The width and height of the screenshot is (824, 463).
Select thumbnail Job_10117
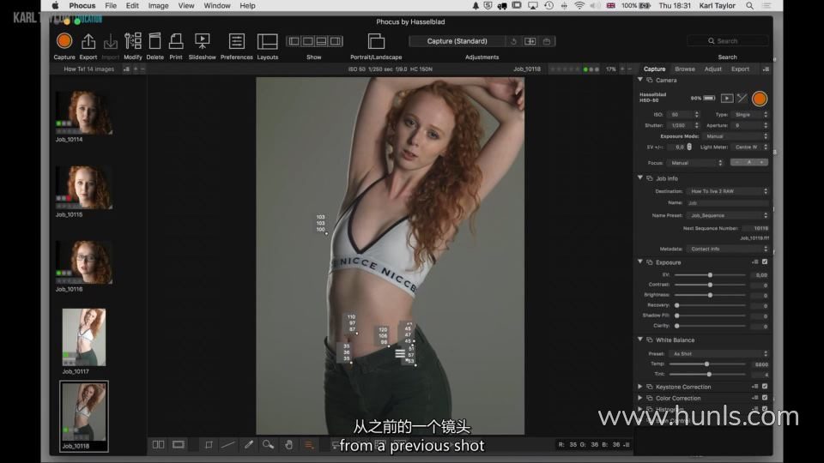84,337
